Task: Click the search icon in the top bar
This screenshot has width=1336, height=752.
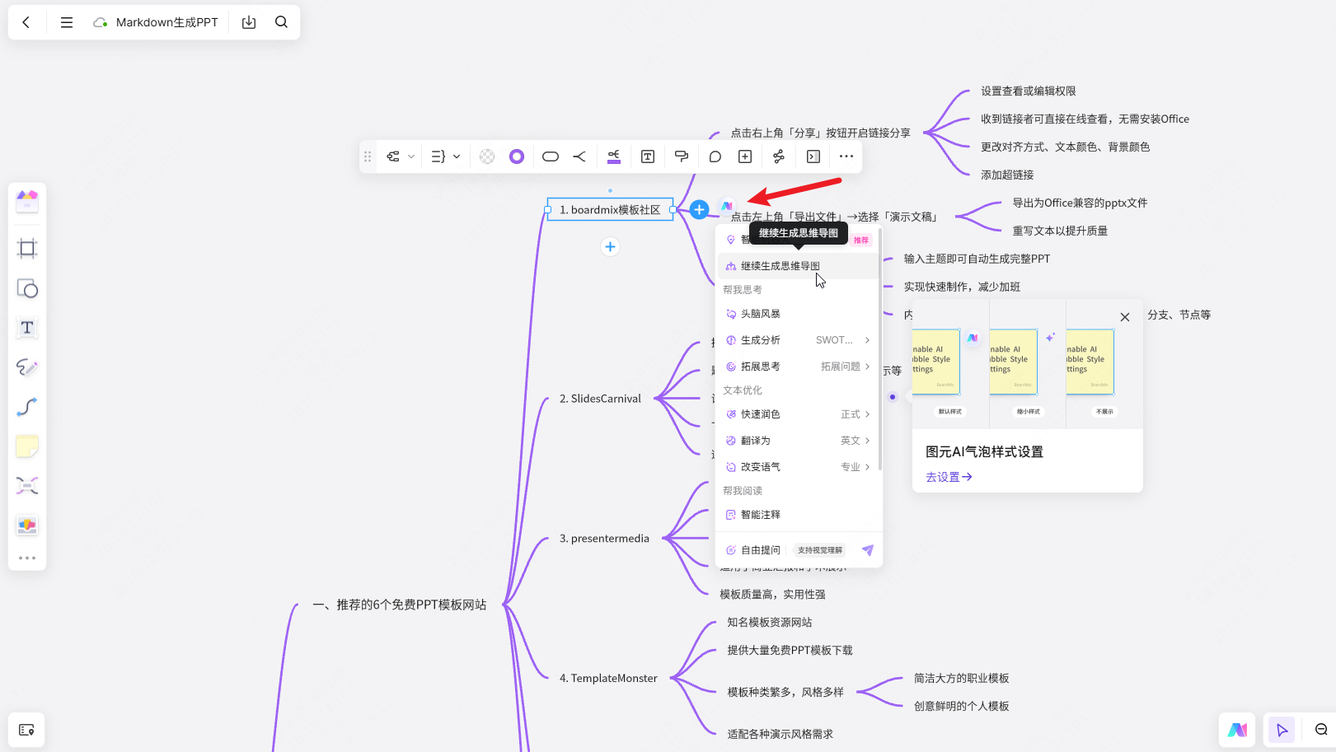Action: [281, 22]
